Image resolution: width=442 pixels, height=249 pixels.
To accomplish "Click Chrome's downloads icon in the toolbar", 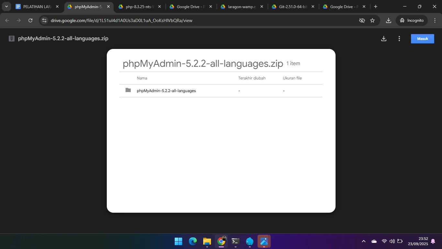I will click(x=388, y=20).
